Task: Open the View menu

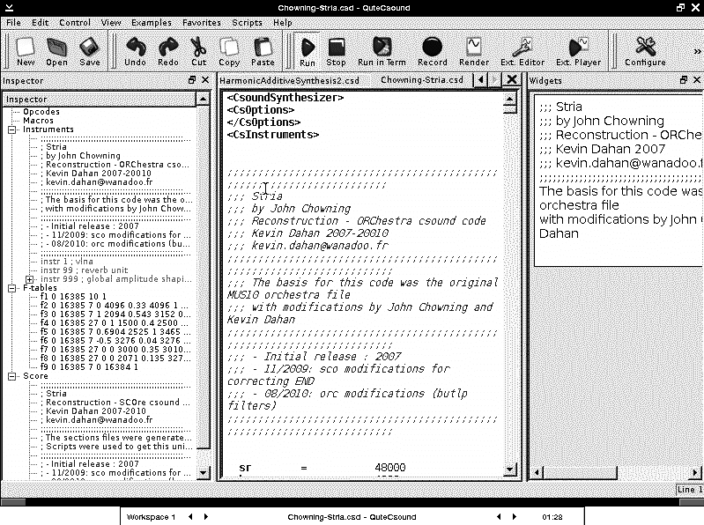Action: (x=110, y=22)
